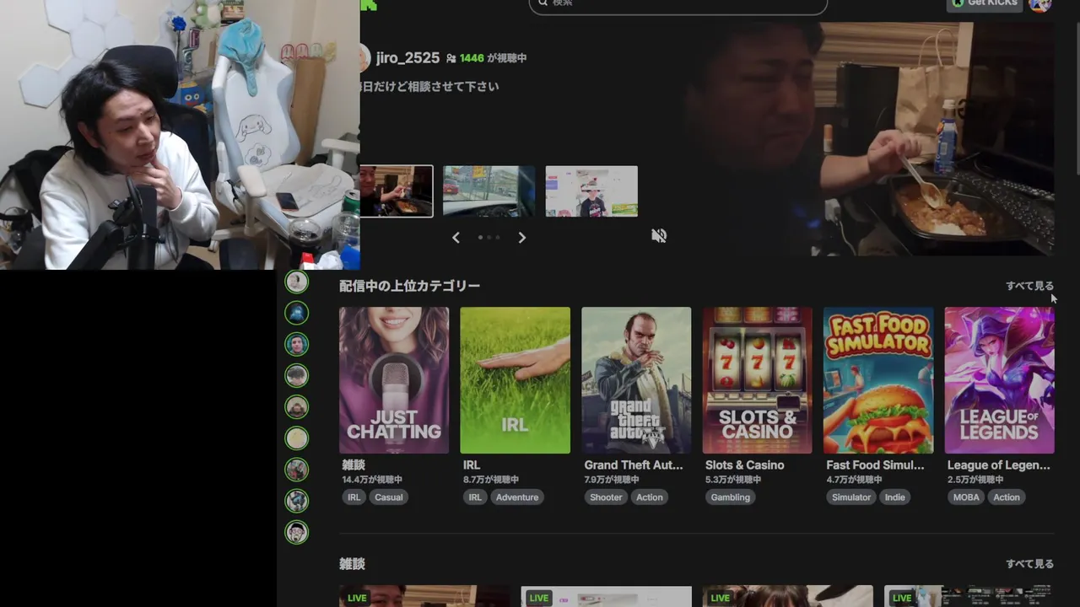Click the search field at the top
The image size is (1080, 607).
point(678,5)
